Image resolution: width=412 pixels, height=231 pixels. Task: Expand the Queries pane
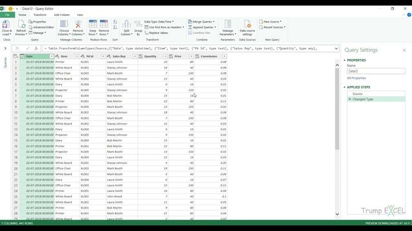click(x=5, y=48)
